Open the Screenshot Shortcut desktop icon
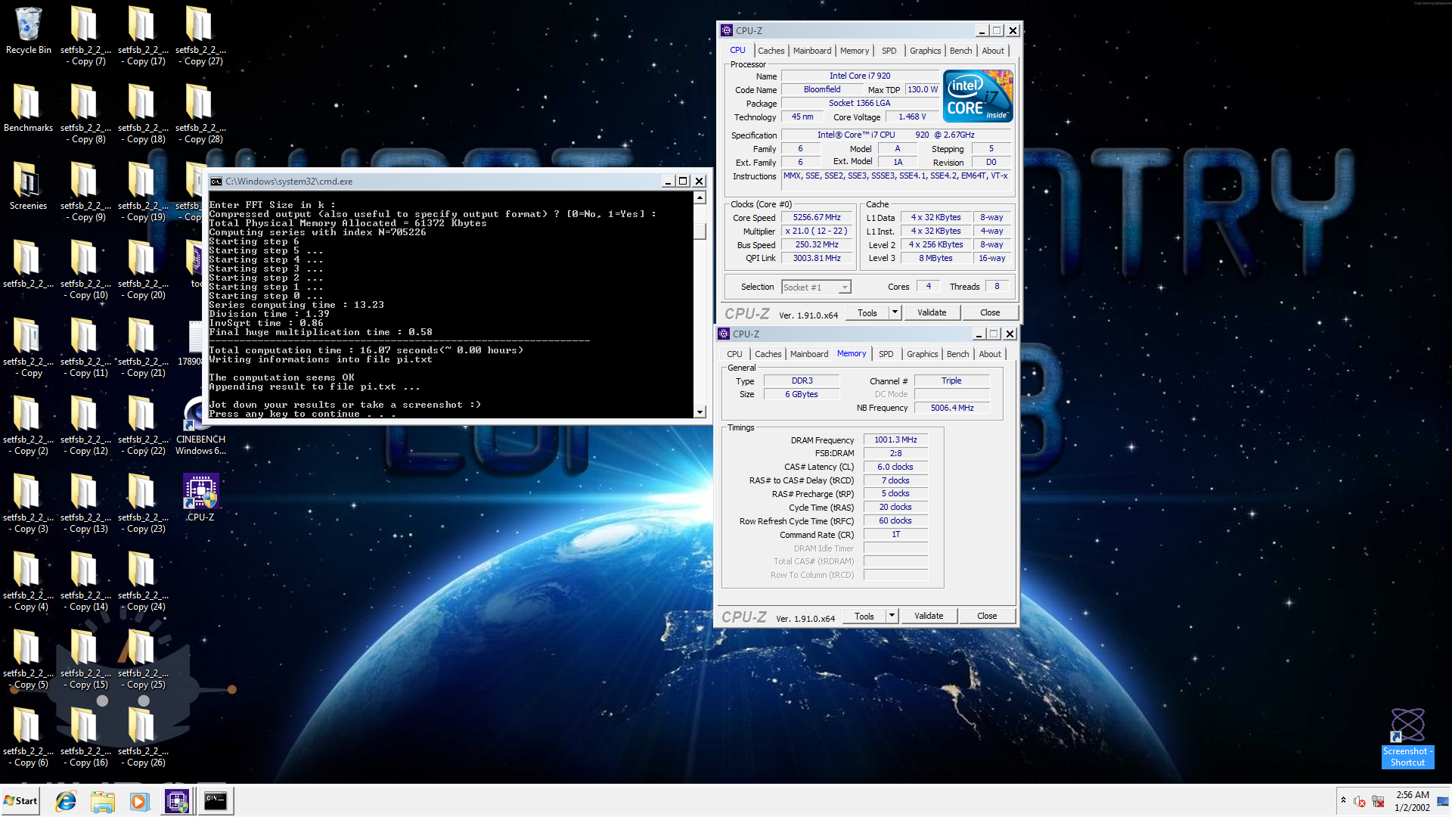Viewport: 1452px width, 817px height. 1407,738
